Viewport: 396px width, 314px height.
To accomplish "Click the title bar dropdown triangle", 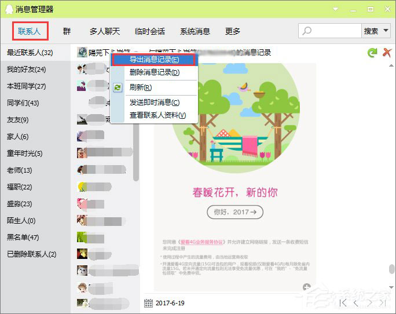I will 335,9.
